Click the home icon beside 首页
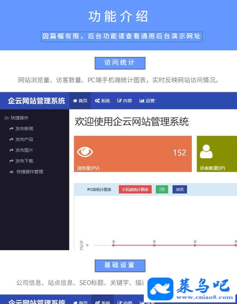Image resolution: width=237 pixels, height=304 pixels. [x=75, y=101]
